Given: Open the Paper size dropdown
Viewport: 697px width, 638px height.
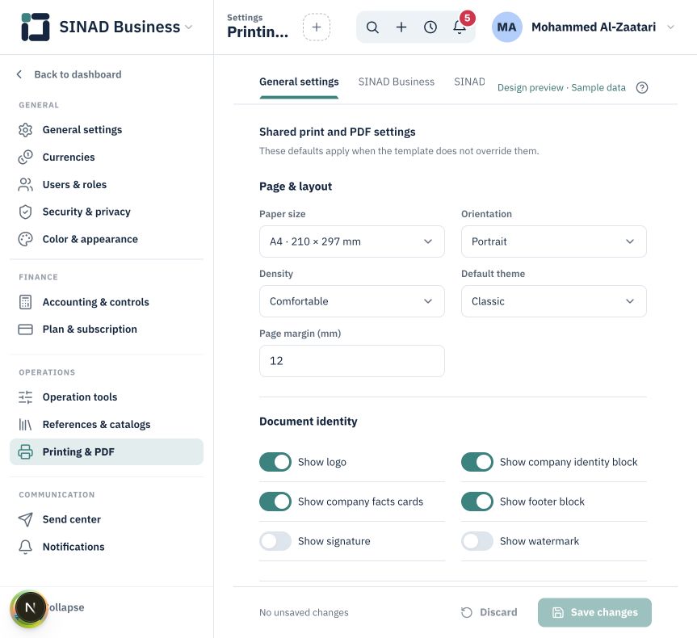Looking at the screenshot, I should [351, 241].
